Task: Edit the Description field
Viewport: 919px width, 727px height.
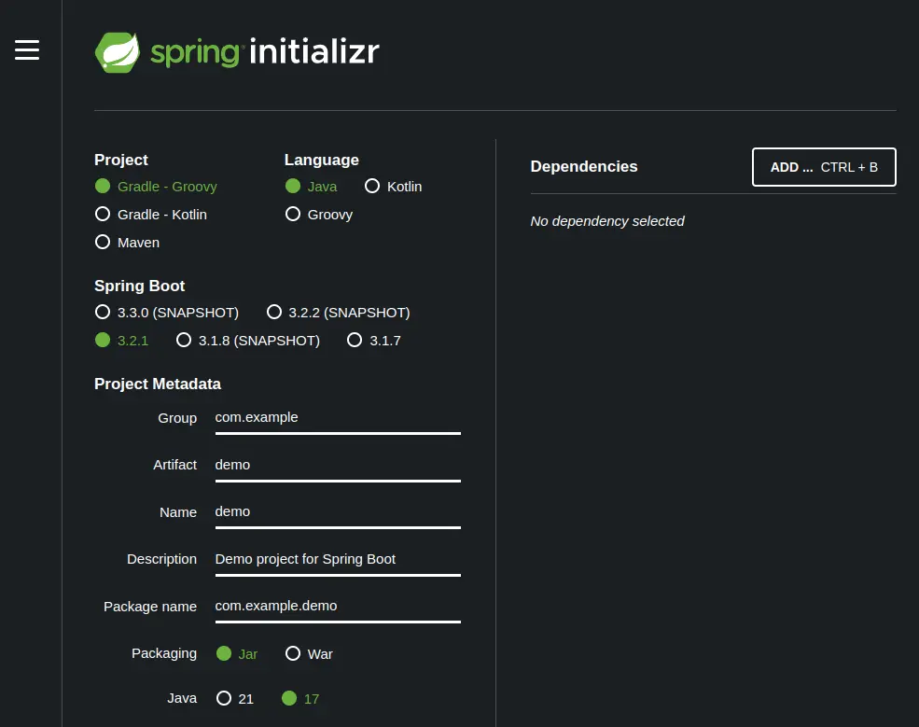Action: click(x=338, y=561)
